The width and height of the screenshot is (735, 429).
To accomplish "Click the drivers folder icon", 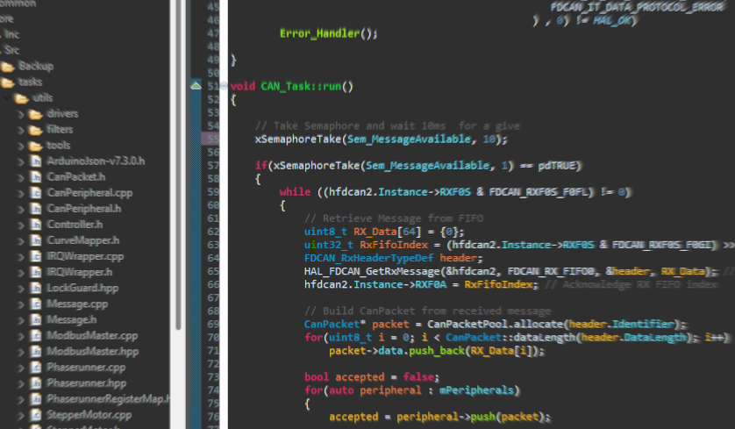I will (36, 114).
